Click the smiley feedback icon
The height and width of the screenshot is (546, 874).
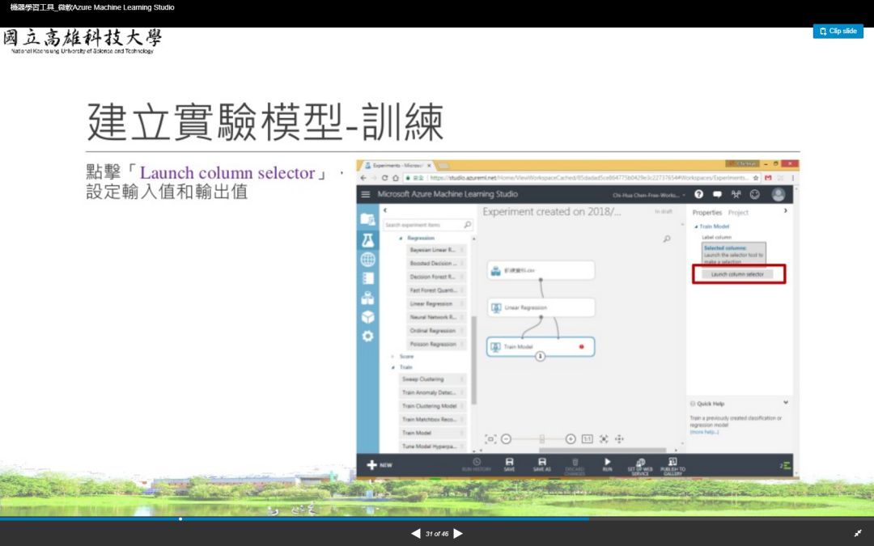[755, 194]
